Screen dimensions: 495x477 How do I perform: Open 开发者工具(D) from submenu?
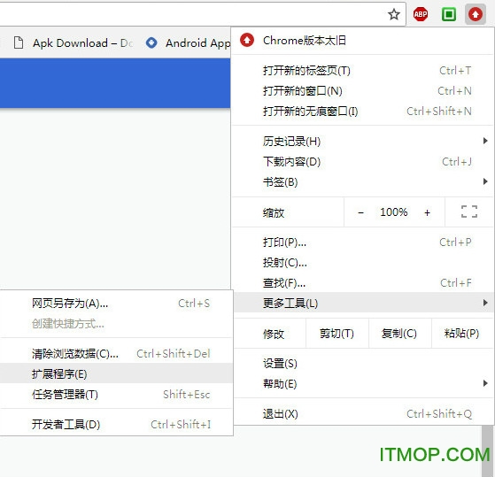point(116,424)
